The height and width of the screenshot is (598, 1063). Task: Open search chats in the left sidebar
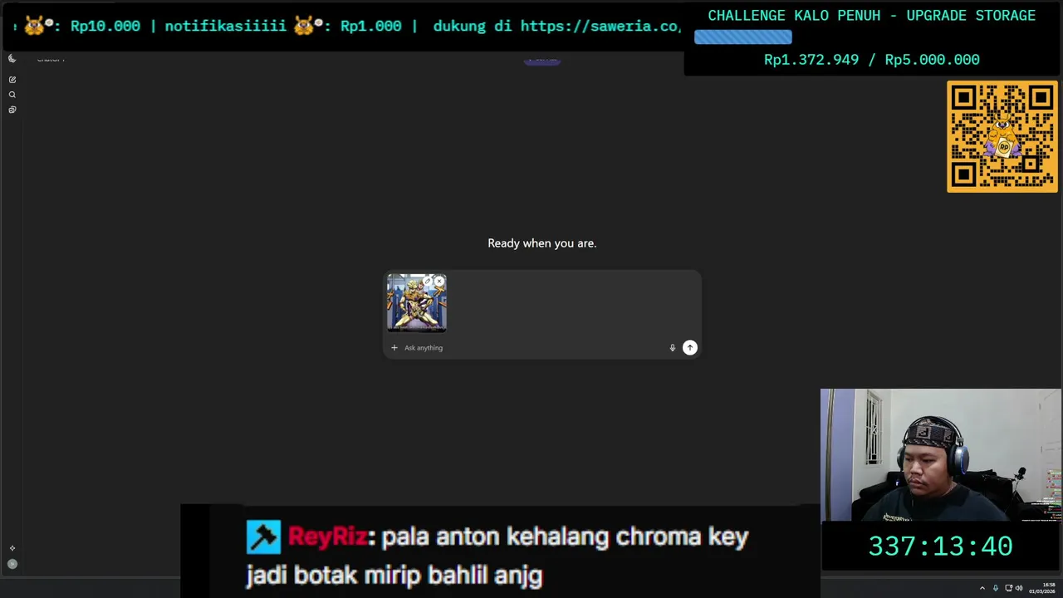point(12,95)
